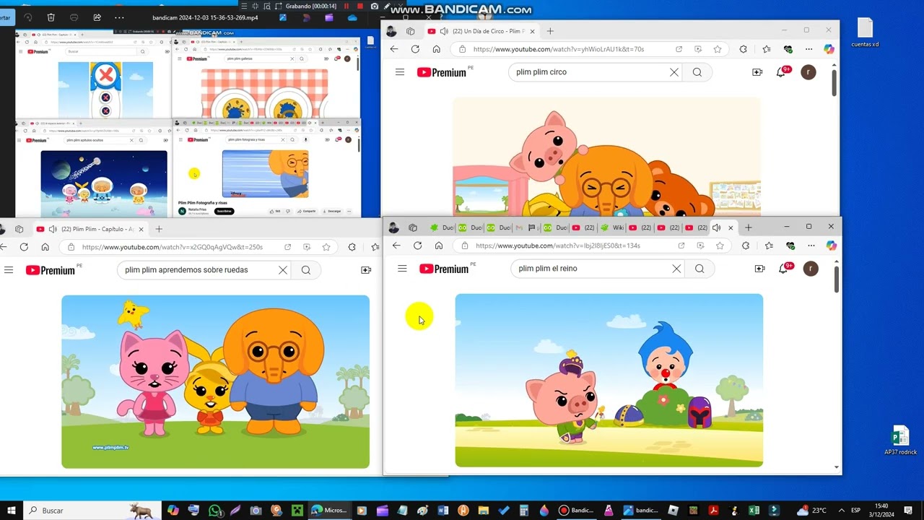Open account menu in el reino window
924x520 pixels.
click(811, 269)
